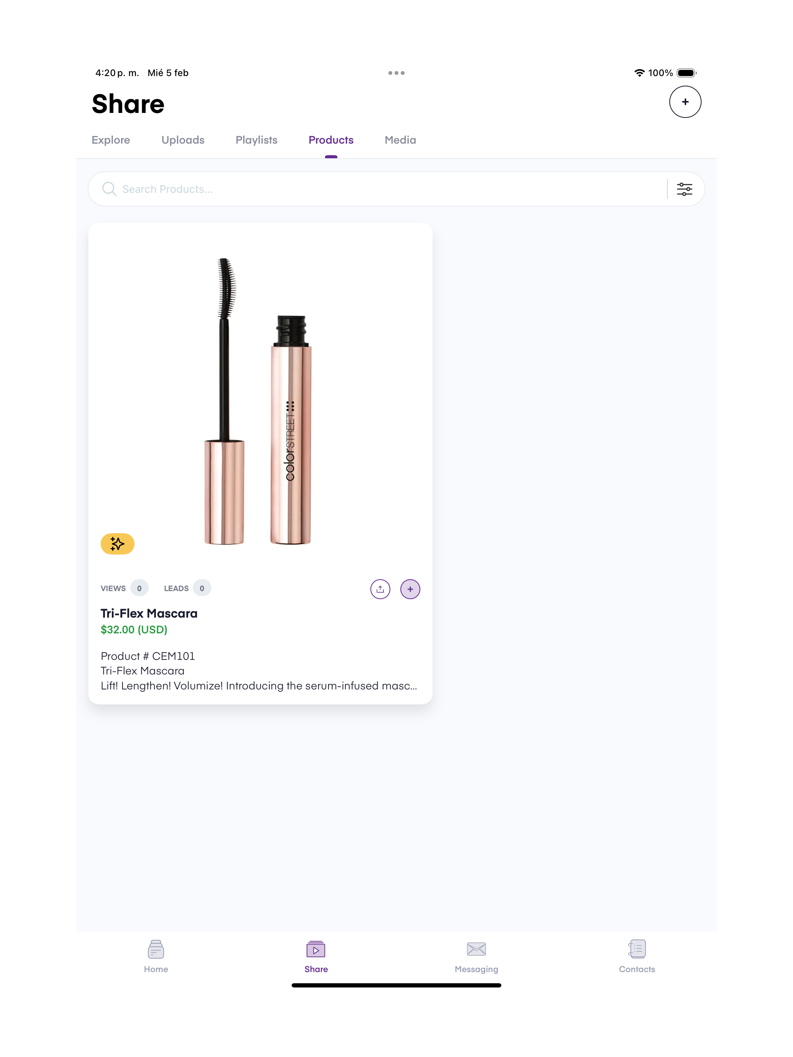Tap the yellow sparkle AI badge

(117, 544)
